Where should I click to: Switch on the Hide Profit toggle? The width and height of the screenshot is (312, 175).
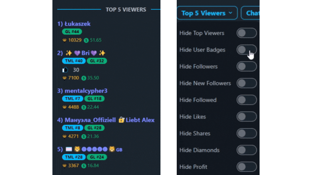(x=247, y=166)
